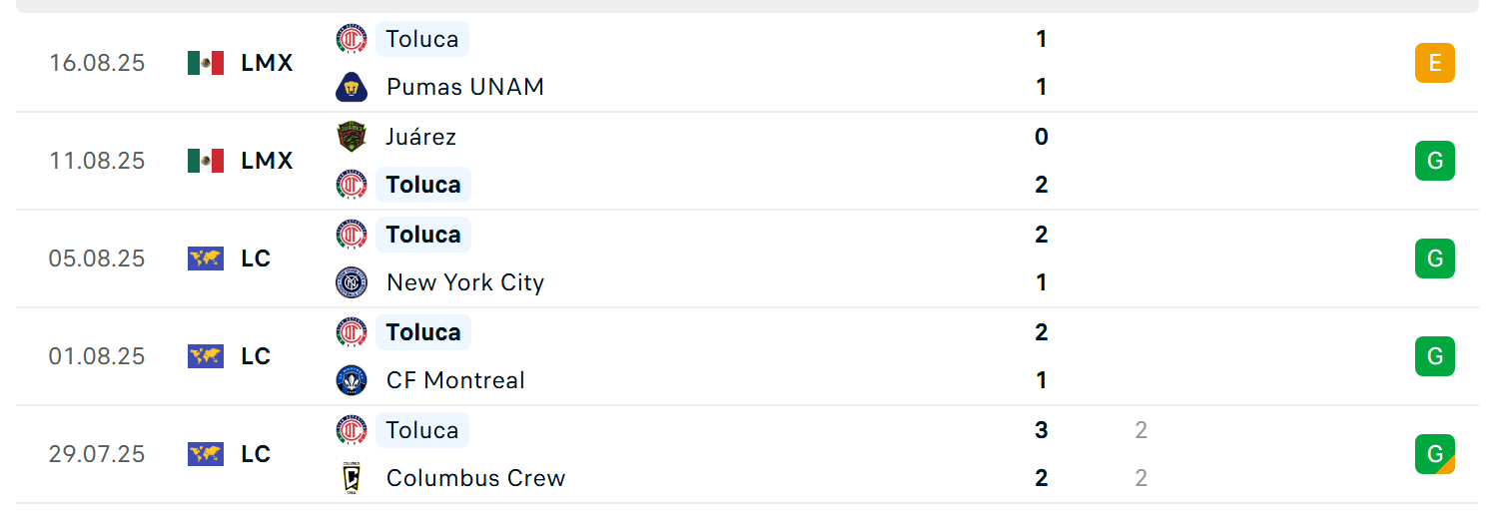Select the LMX league label dated 11.08.25
This screenshot has height=513, width=1494.
(268, 161)
